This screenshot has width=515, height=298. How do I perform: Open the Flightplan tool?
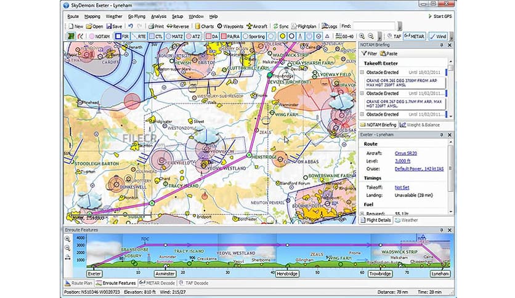point(306,26)
